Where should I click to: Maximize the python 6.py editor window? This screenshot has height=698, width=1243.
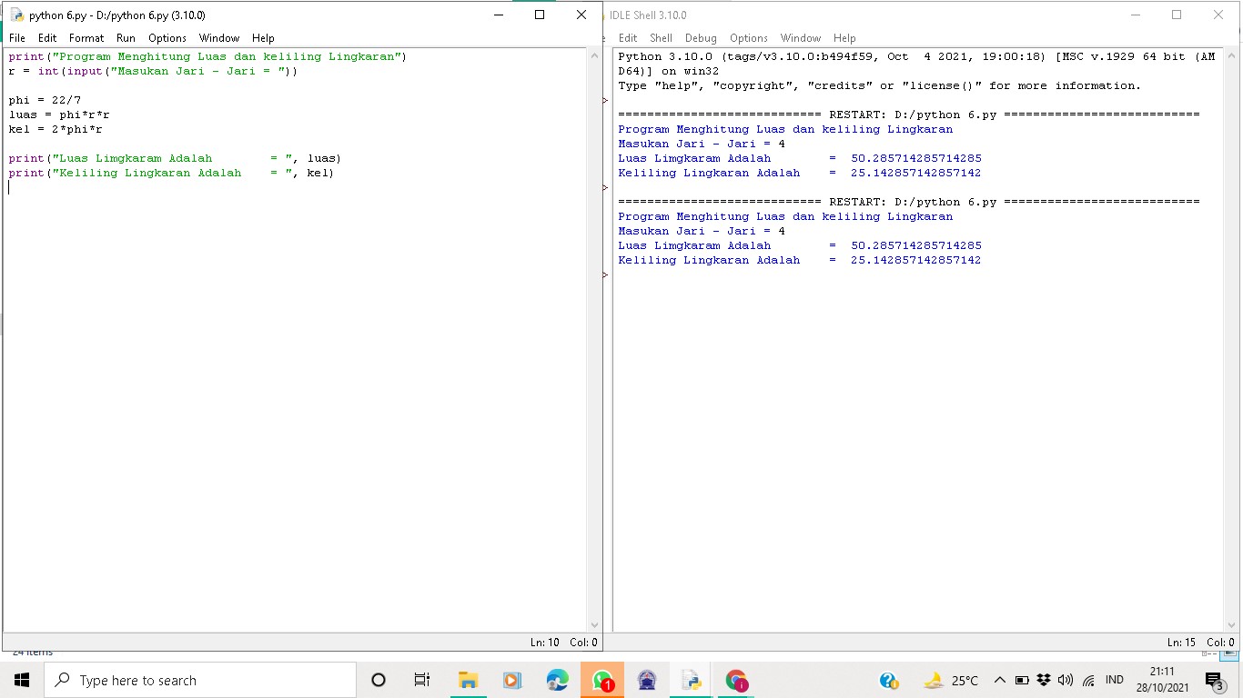[540, 15]
